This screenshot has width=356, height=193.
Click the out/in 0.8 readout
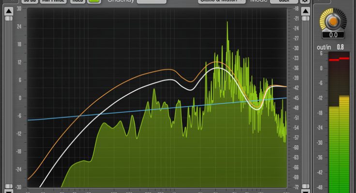click(x=341, y=47)
